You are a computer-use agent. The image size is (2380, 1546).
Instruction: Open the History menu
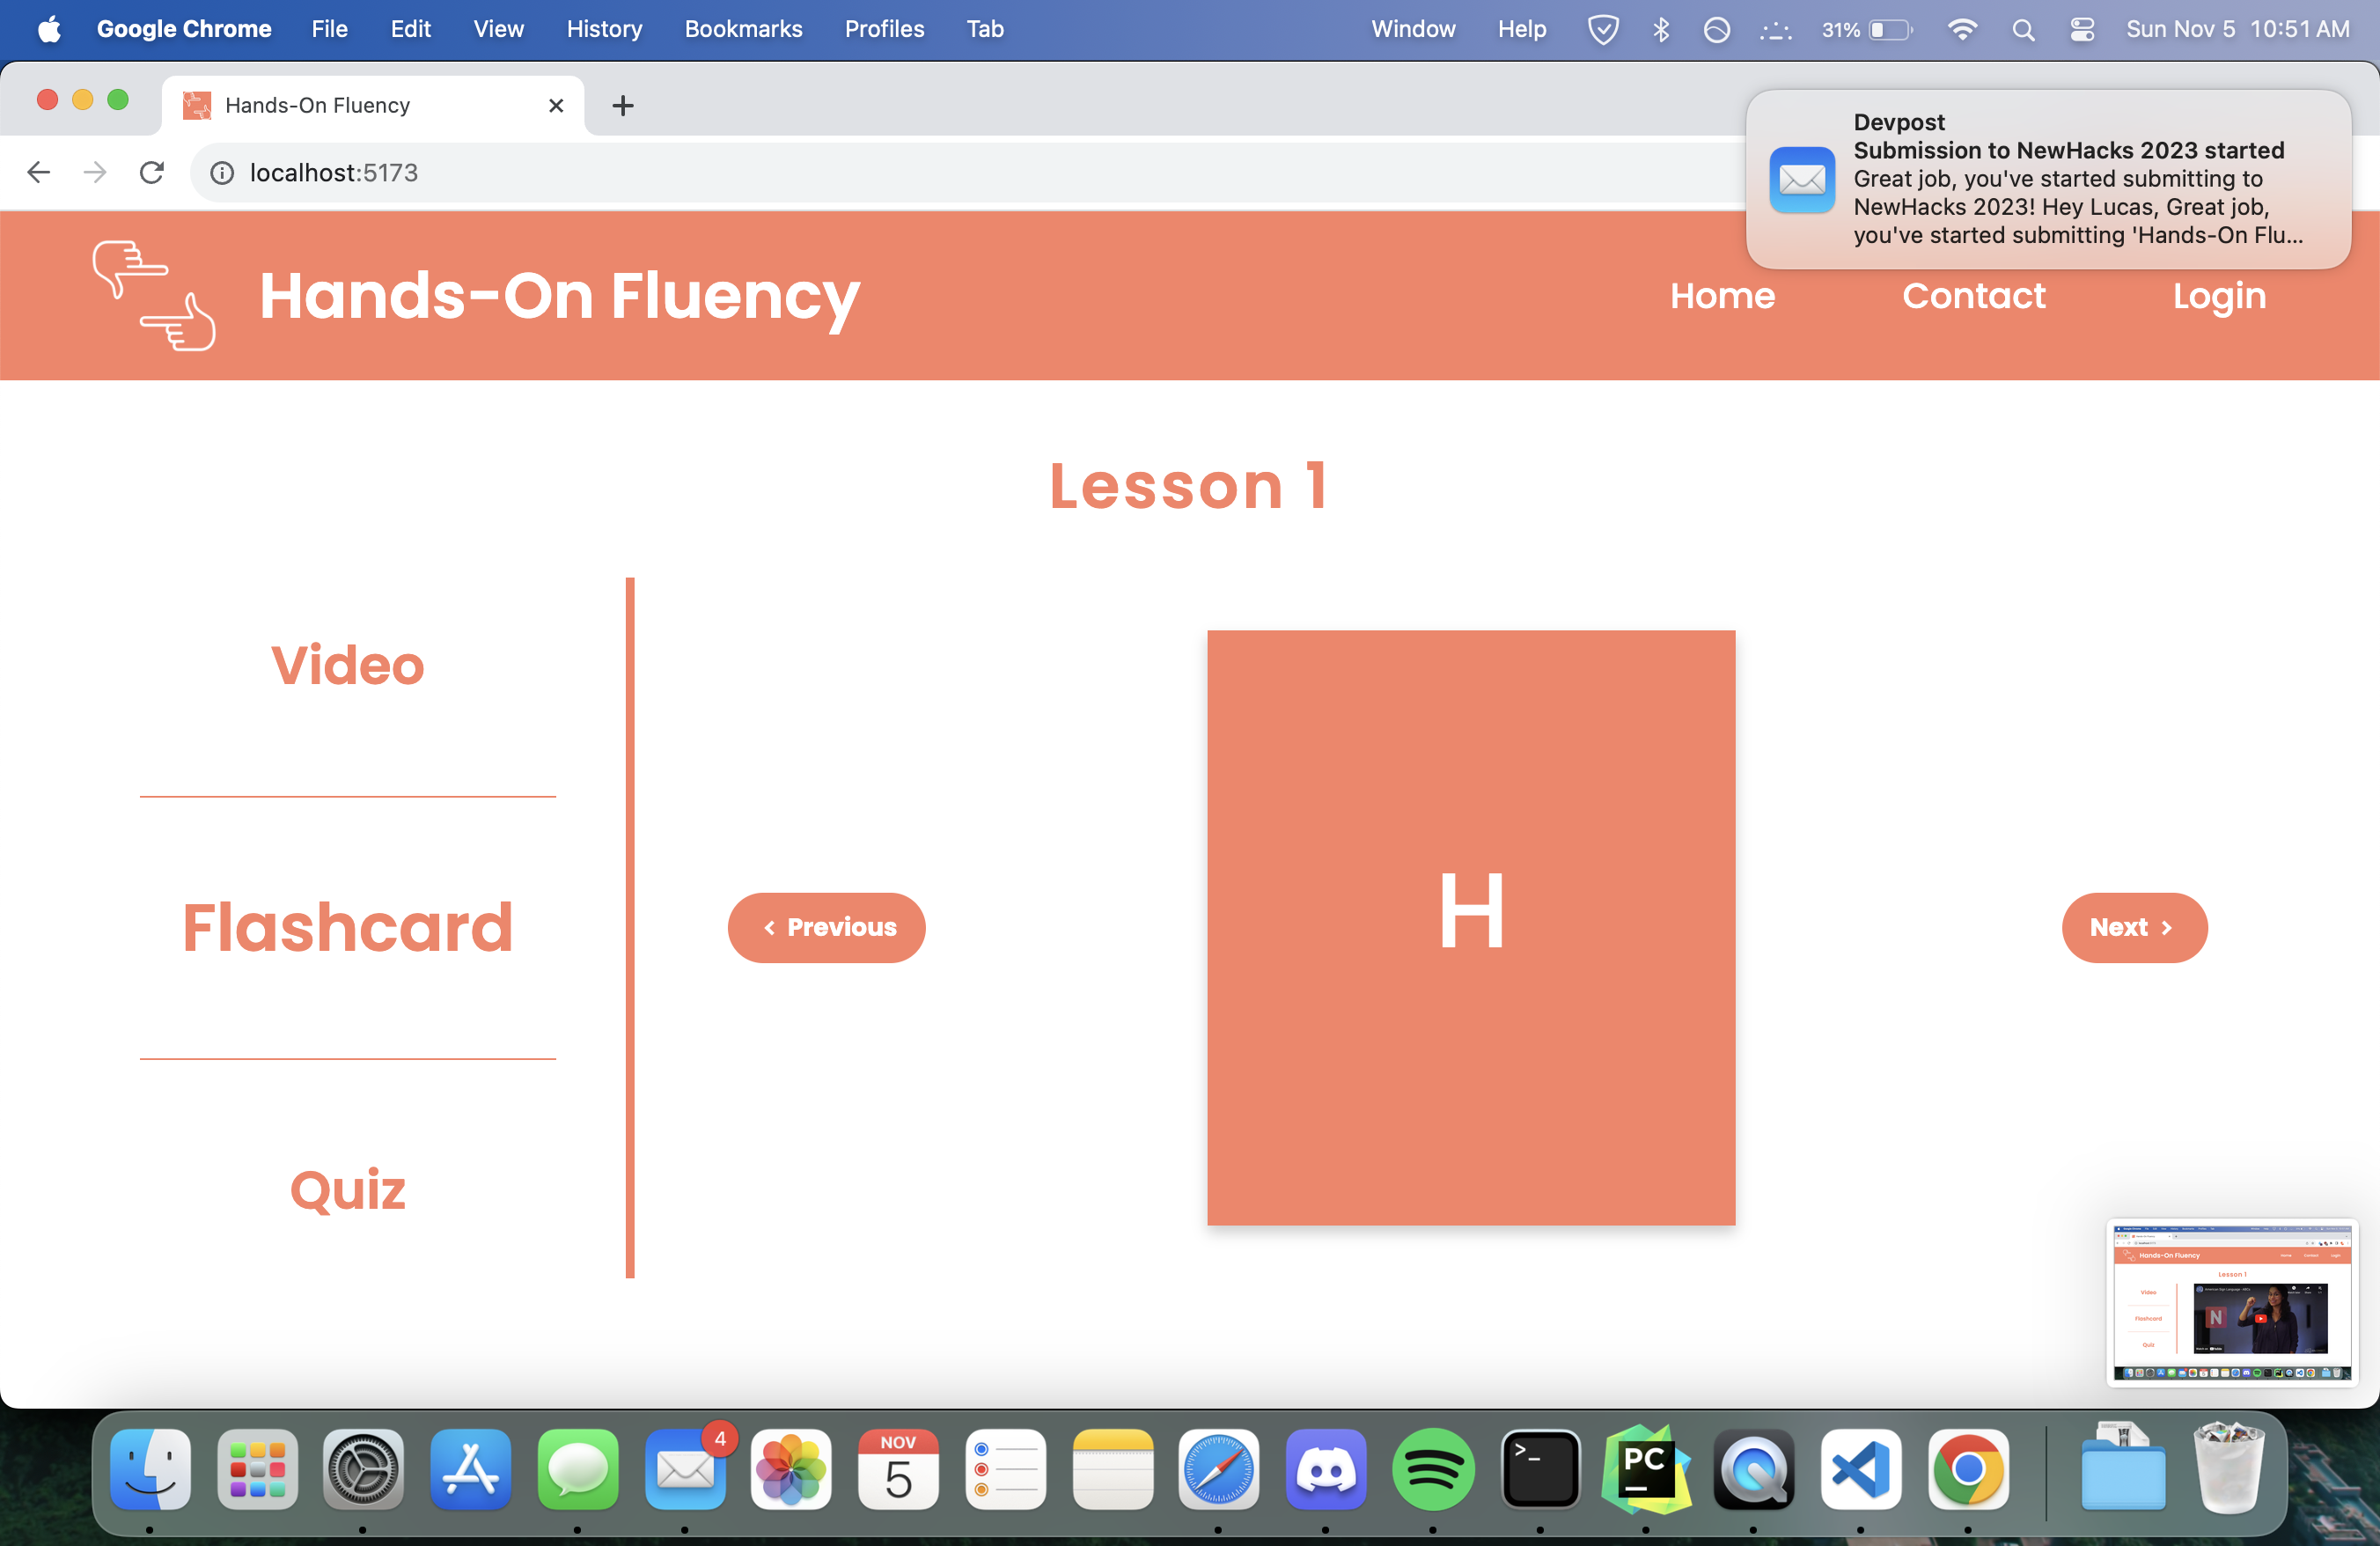(x=604, y=29)
